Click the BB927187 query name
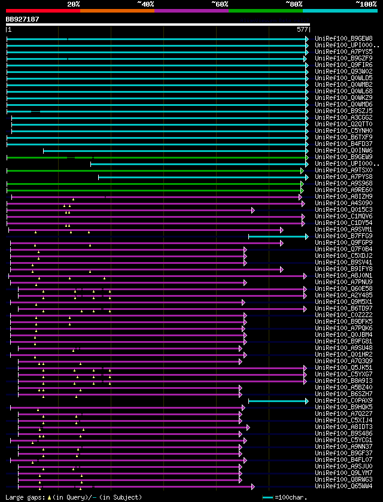This screenshot has height=502, width=383. point(22,19)
